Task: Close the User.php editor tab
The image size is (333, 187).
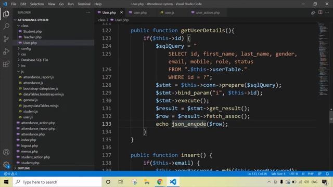Action: [x=121, y=12]
